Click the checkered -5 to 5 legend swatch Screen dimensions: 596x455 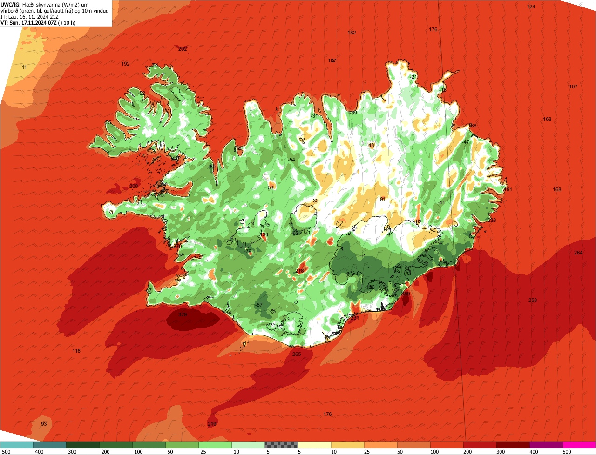[281, 445]
